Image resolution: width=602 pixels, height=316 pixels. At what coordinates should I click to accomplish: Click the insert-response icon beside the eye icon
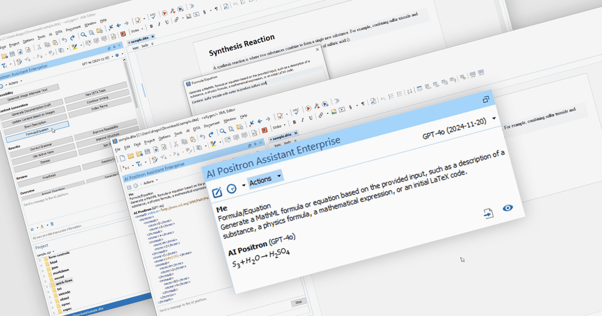click(489, 213)
